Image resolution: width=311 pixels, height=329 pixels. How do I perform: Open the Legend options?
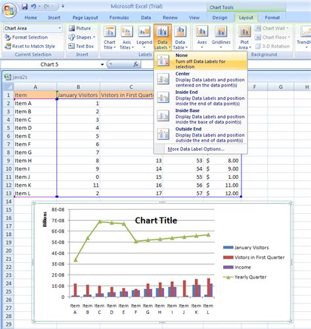click(144, 37)
